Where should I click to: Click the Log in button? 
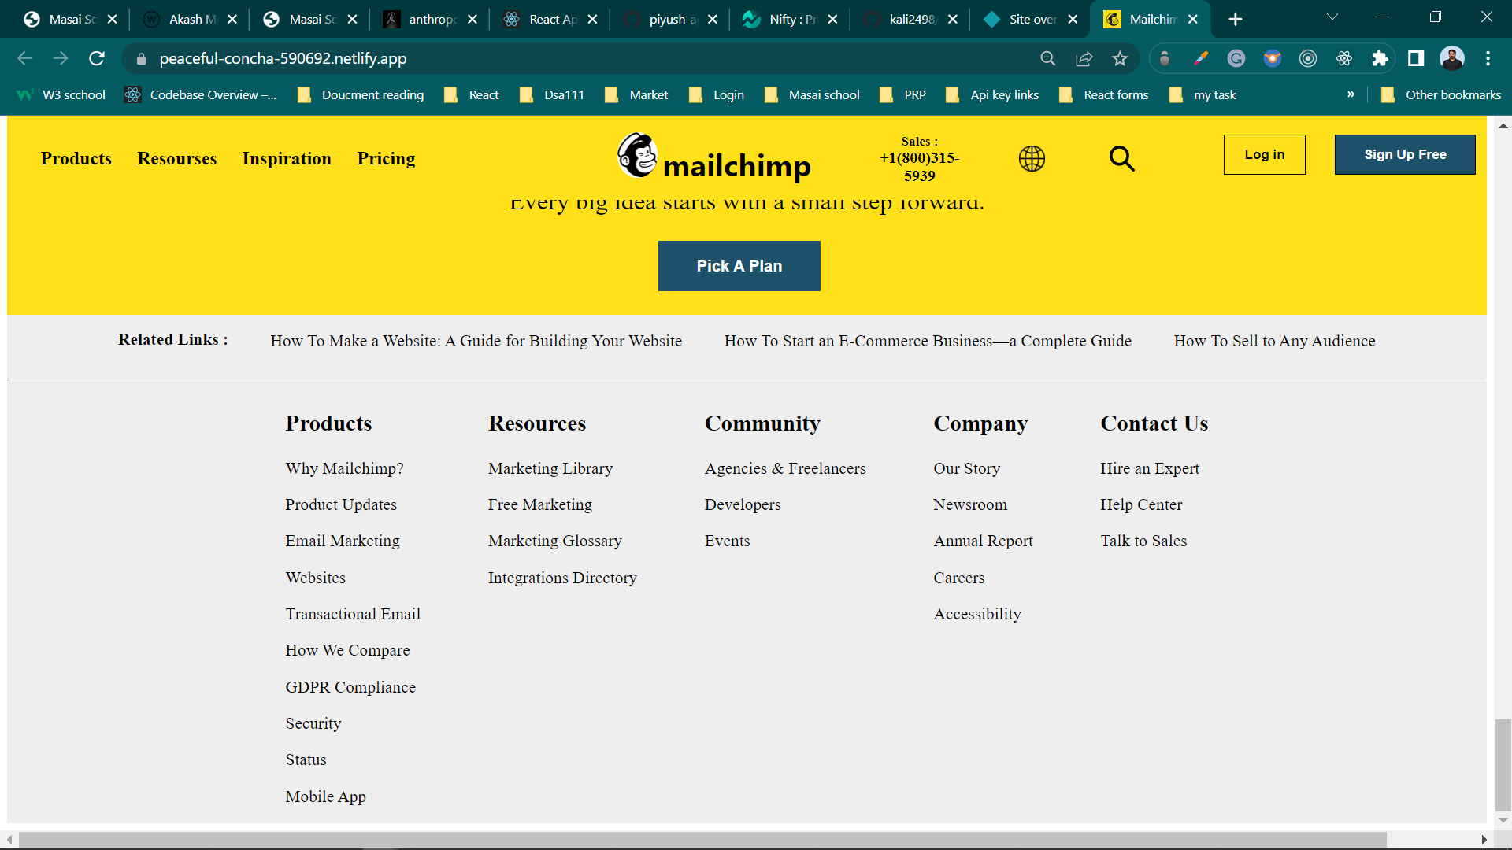pos(1264,154)
